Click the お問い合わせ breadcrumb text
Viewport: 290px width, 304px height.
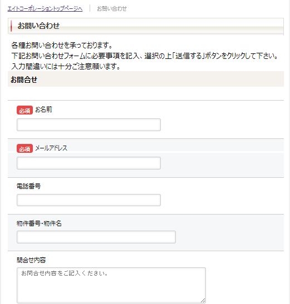click(112, 9)
